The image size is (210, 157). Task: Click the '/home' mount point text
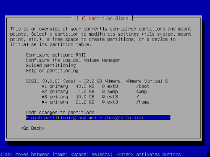(143, 102)
